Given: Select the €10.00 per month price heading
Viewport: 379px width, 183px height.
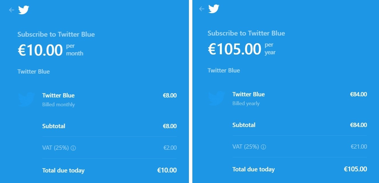Looking at the screenshot, I should click(51, 50).
